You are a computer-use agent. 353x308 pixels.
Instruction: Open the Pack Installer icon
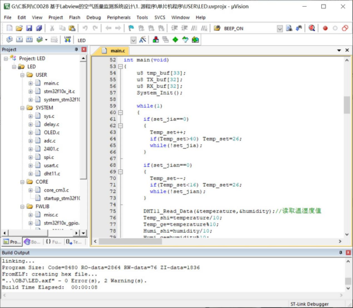tap(195, 40)
